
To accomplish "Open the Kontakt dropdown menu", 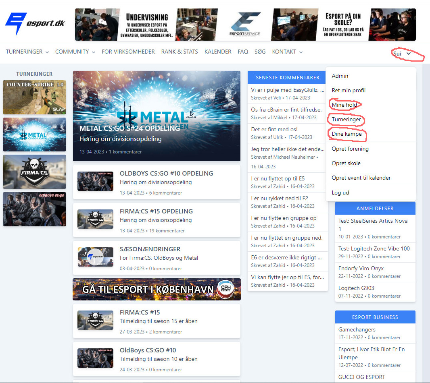I will (287, 52).
